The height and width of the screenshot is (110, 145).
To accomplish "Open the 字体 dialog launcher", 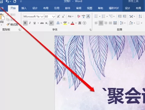I will 90,30.
